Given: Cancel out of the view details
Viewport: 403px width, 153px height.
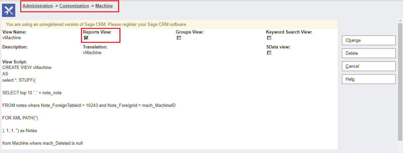Looking at the screenshot, I should [x=369, y=66].
